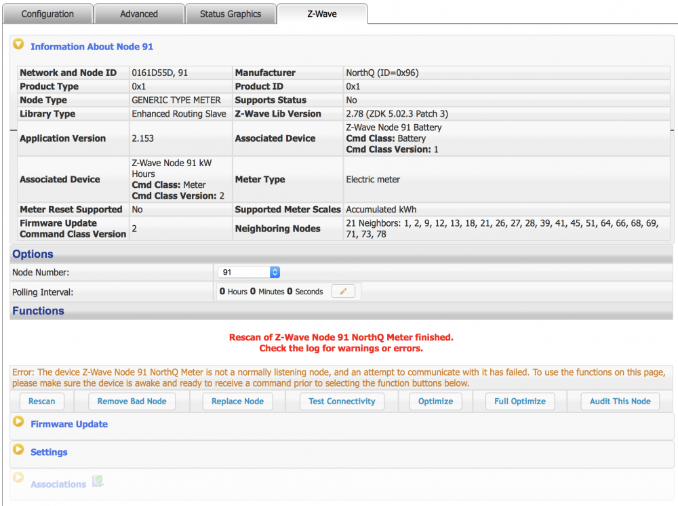
Task: Go to the Status Graphics tab
Action: coord(231,14)
